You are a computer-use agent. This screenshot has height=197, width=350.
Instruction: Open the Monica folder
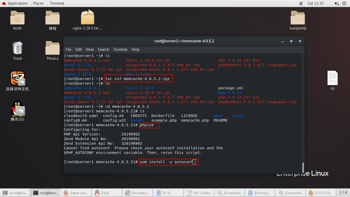tap(53, 48)
